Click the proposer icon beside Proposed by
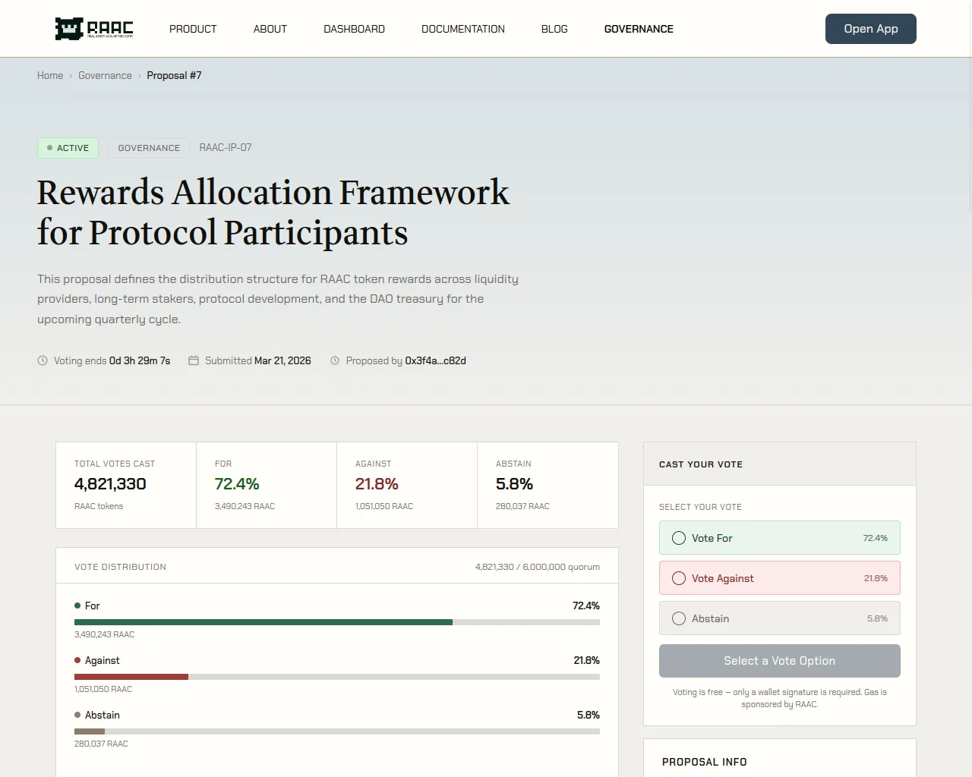 [x=335, y=360]
